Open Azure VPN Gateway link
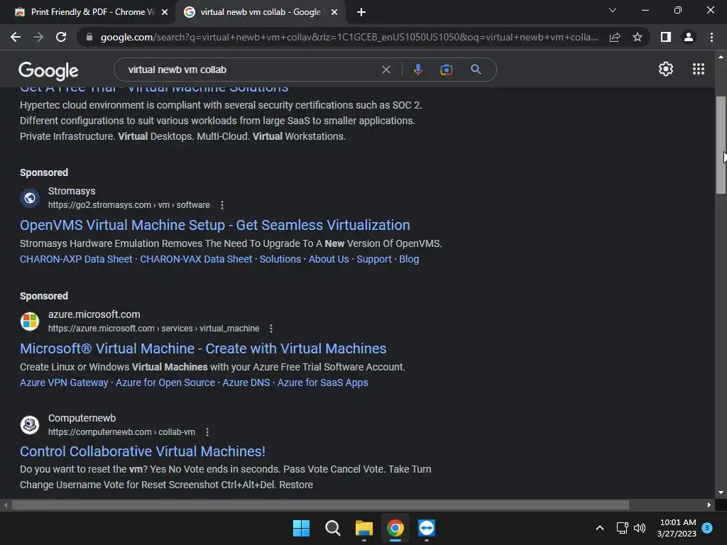This screenshot has height=545, width=727. (x=64, y=382)
